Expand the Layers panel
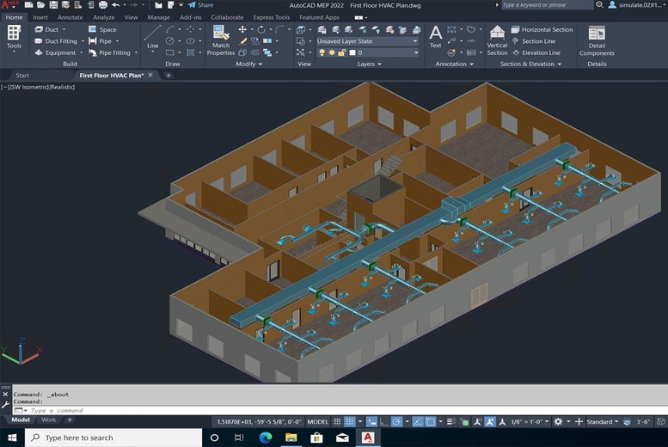This screenshot has height=447, width=668. coord(369,64)
